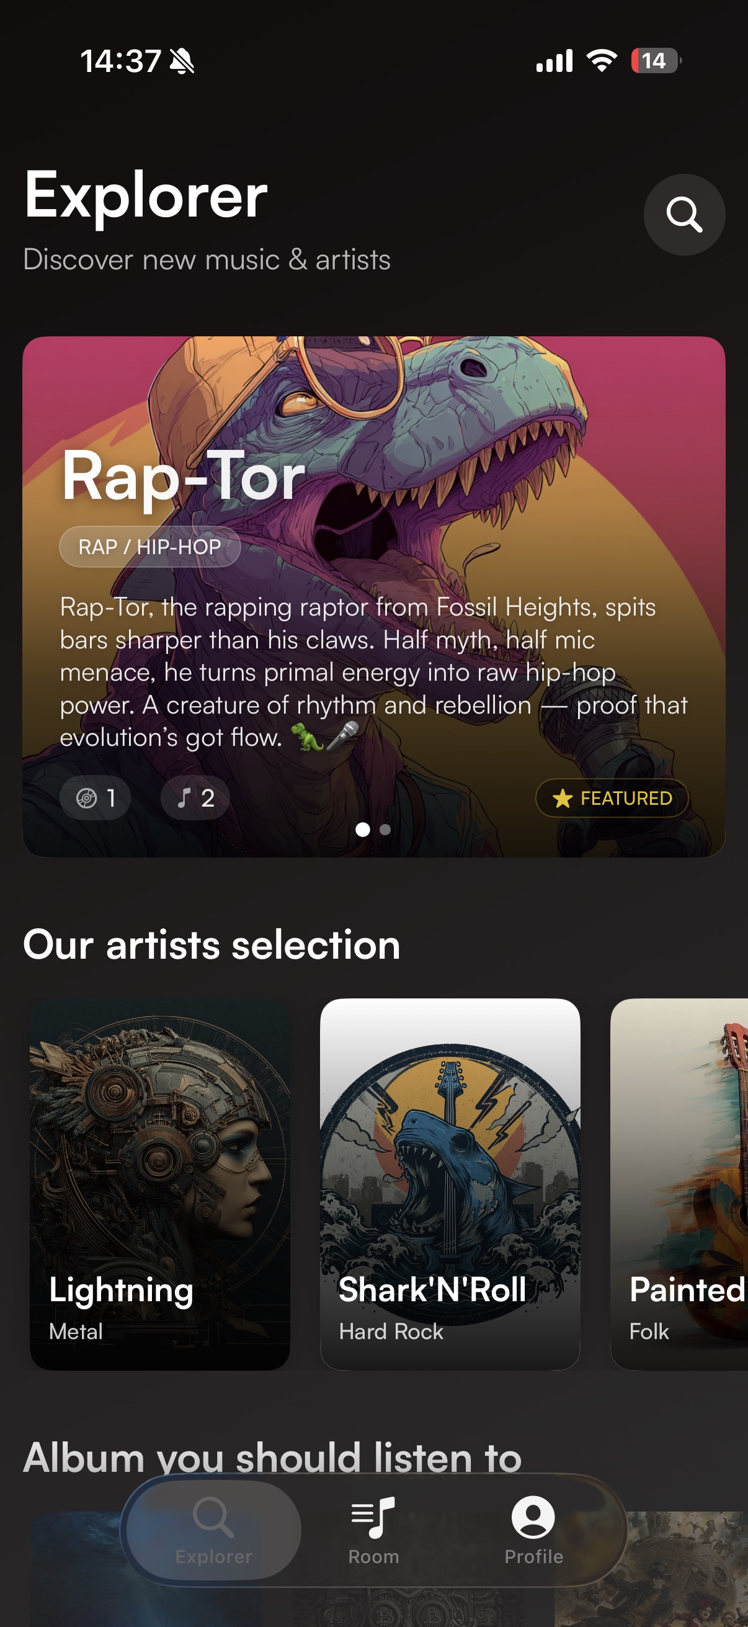Image resolution: width=748 pixels, height=1627 pixels.
Task: Select the first carousel page dot
Action: coord(363,830)
